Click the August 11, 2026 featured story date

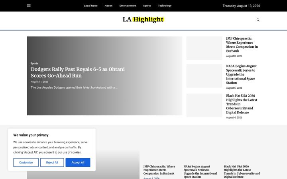(x=39, y=82)
